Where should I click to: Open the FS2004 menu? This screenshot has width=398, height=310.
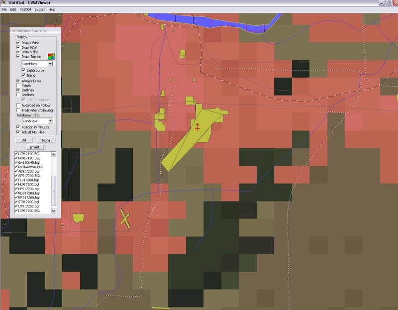point(25,9)
